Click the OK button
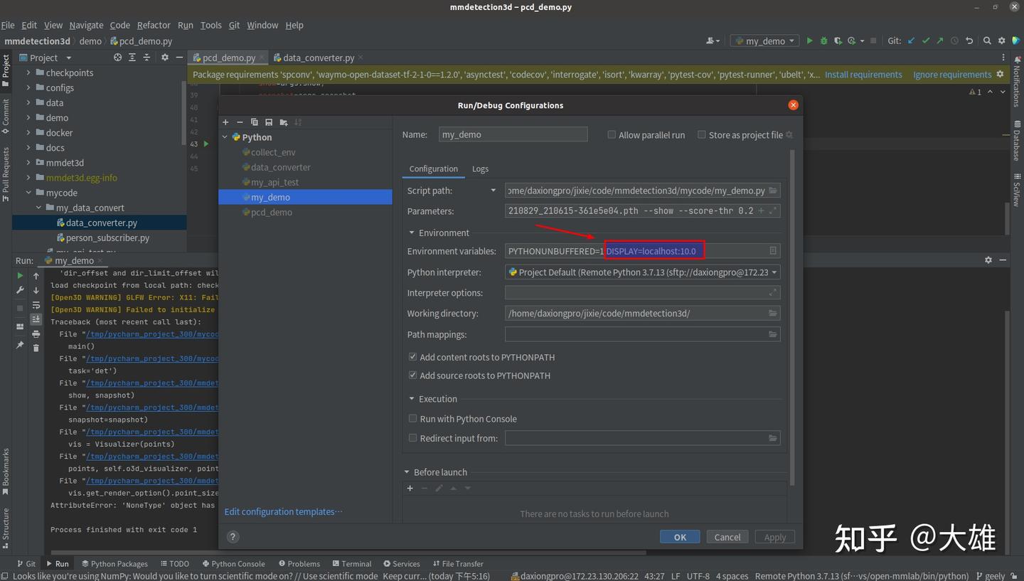This screenshot has height=581, width=1024. [x=679, y=537]
